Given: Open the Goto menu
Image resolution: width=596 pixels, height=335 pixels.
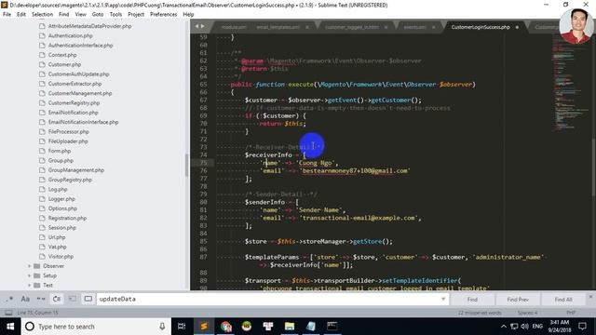Looking at the screenshot, I should (98, 14).
